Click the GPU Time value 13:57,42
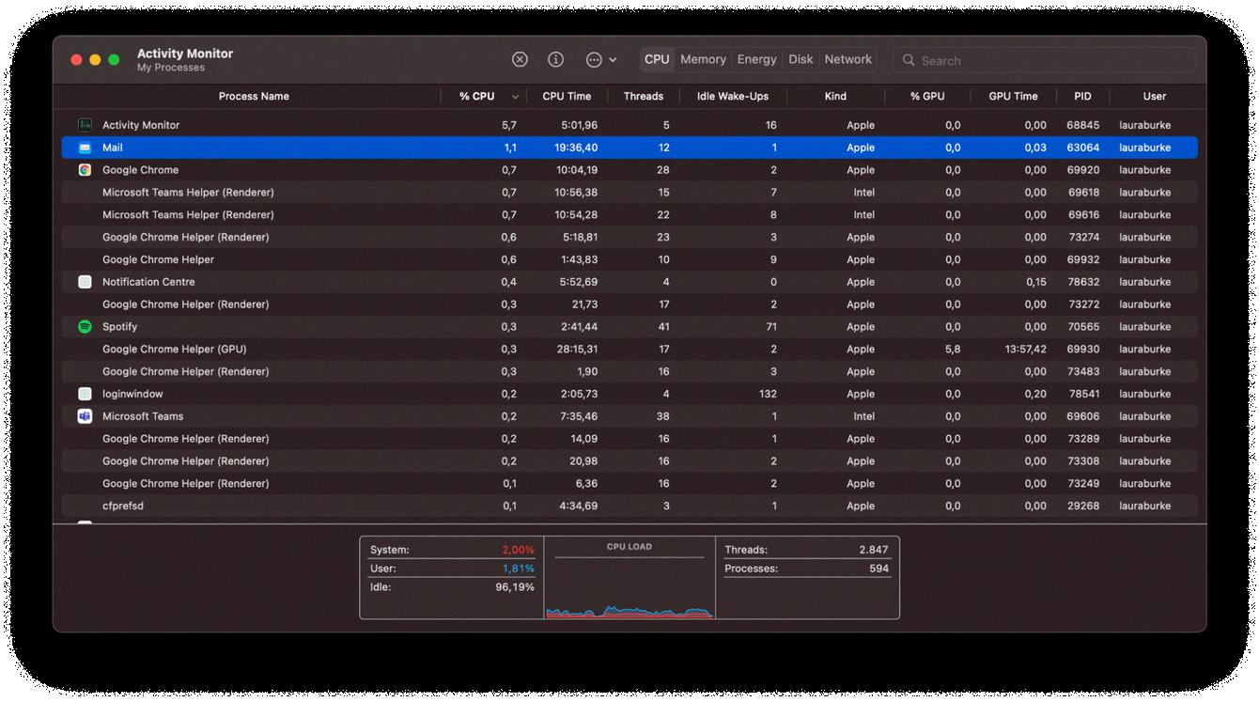This screenshot has height=702, width=1259. (x=1025, y=350)
